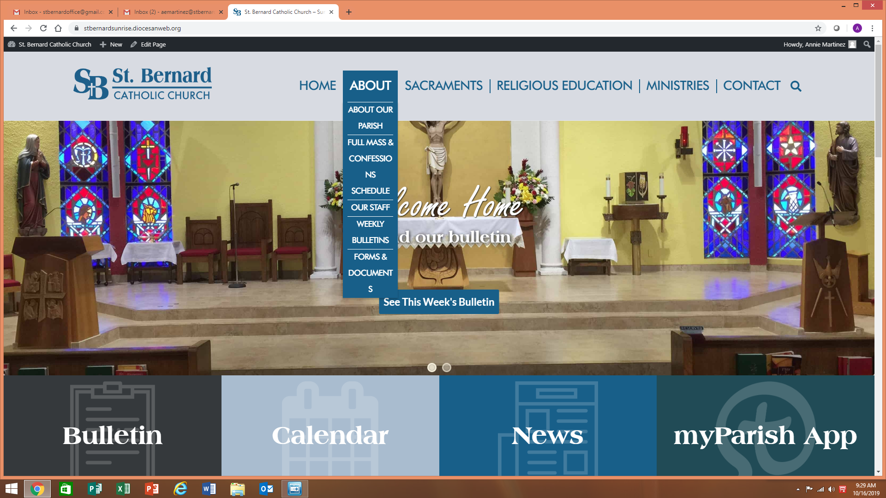Launch Outlook from the taskbar
This screenshot has width=886, height=498.
266,489
